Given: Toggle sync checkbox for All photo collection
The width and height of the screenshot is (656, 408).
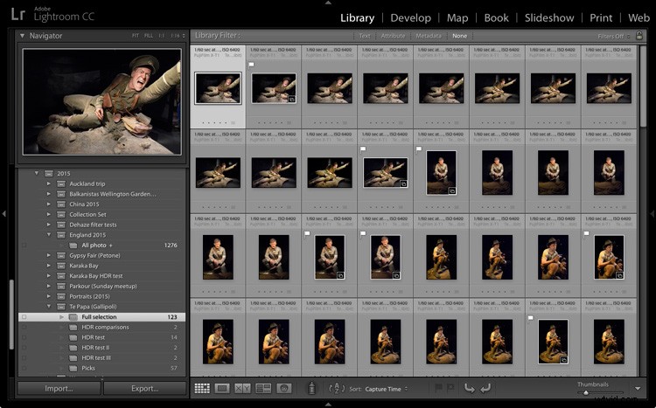Looking at the screenshot, I should pyautogui.click(x=24, y=245).
